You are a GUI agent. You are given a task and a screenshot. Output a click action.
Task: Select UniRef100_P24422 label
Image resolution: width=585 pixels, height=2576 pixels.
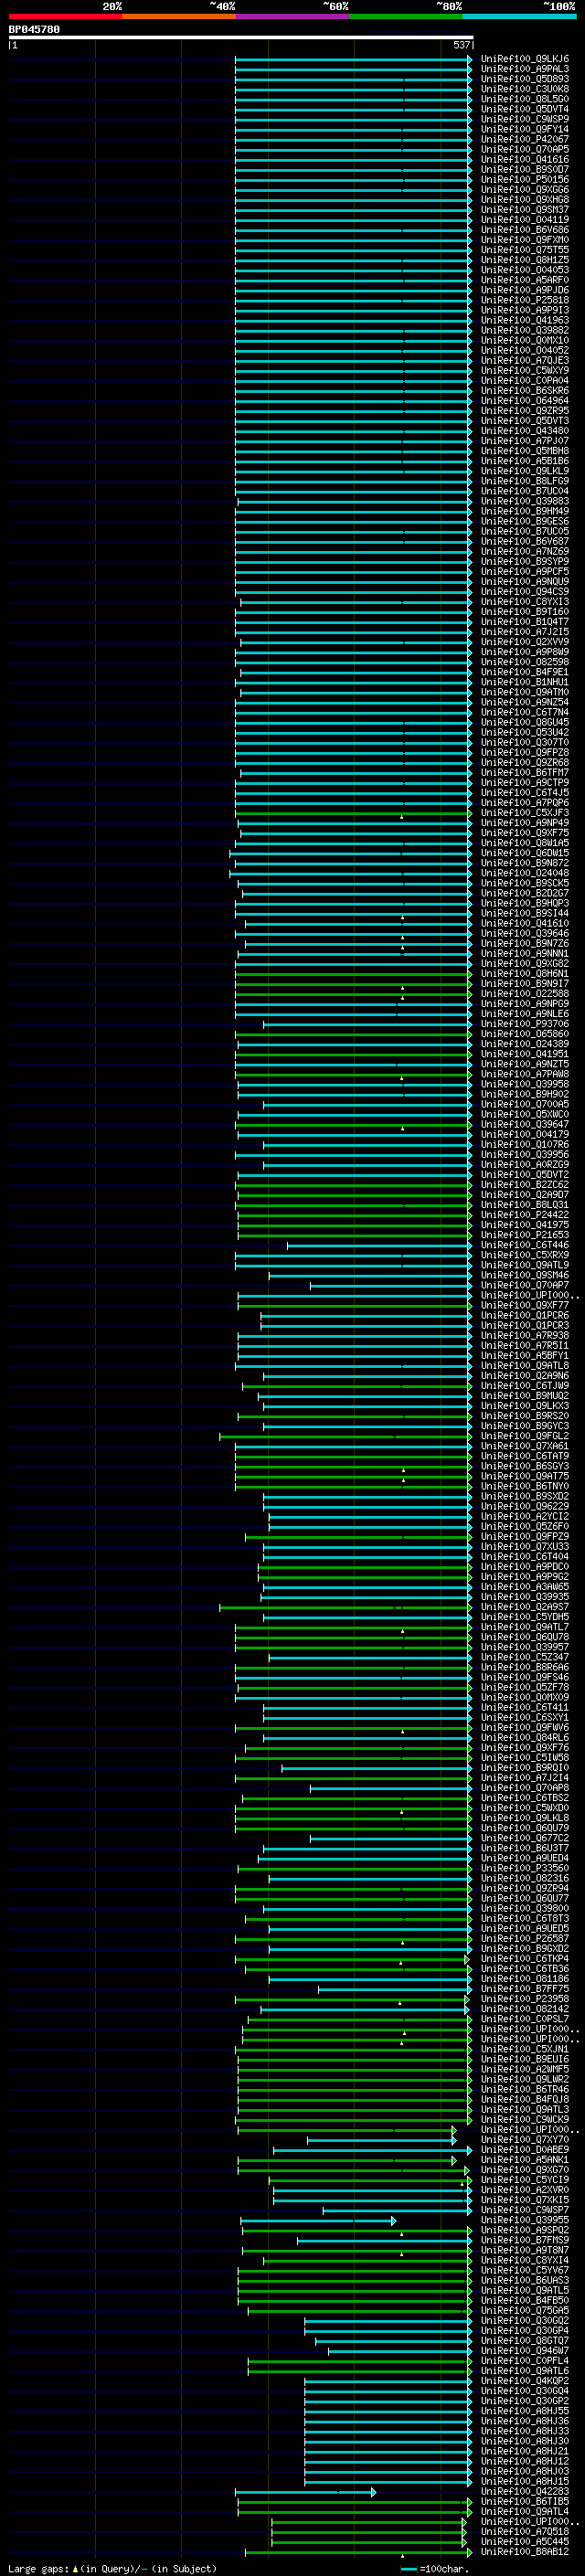click(x=524, y=1215)
